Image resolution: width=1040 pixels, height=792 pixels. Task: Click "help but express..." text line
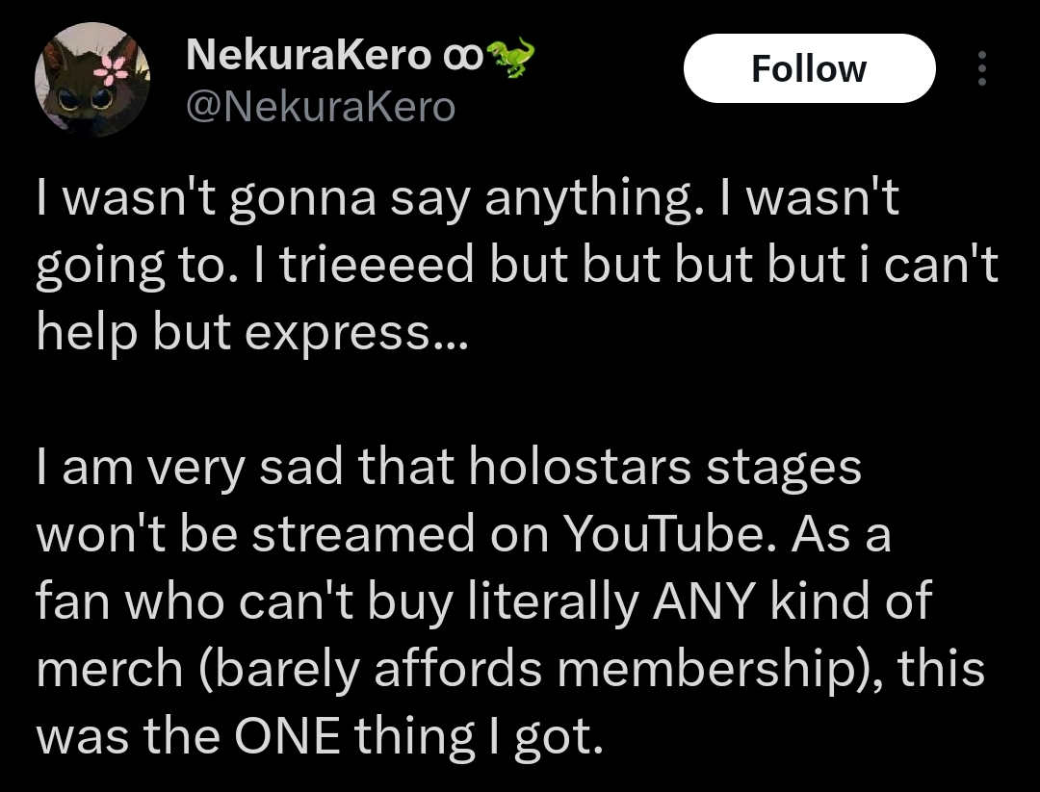click(250, 333)
